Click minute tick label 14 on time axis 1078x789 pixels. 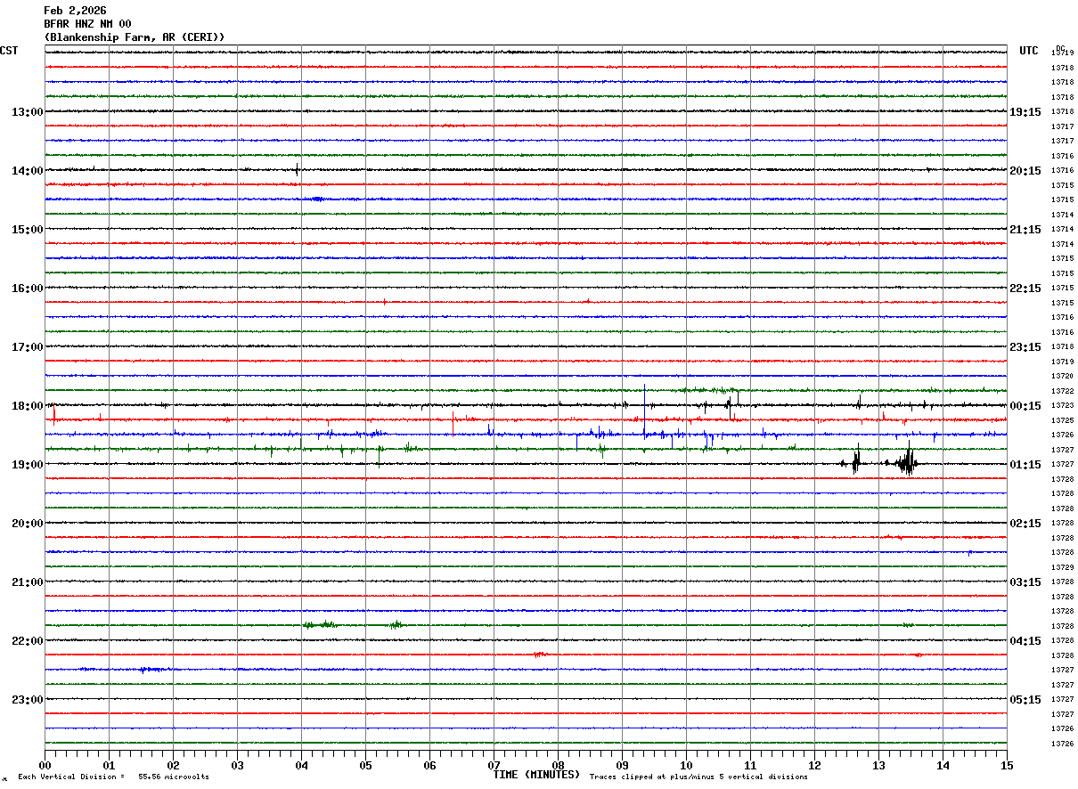point(943,765)
